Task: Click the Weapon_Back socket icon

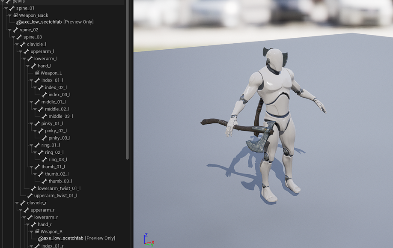Action: (x=15, y=15)
